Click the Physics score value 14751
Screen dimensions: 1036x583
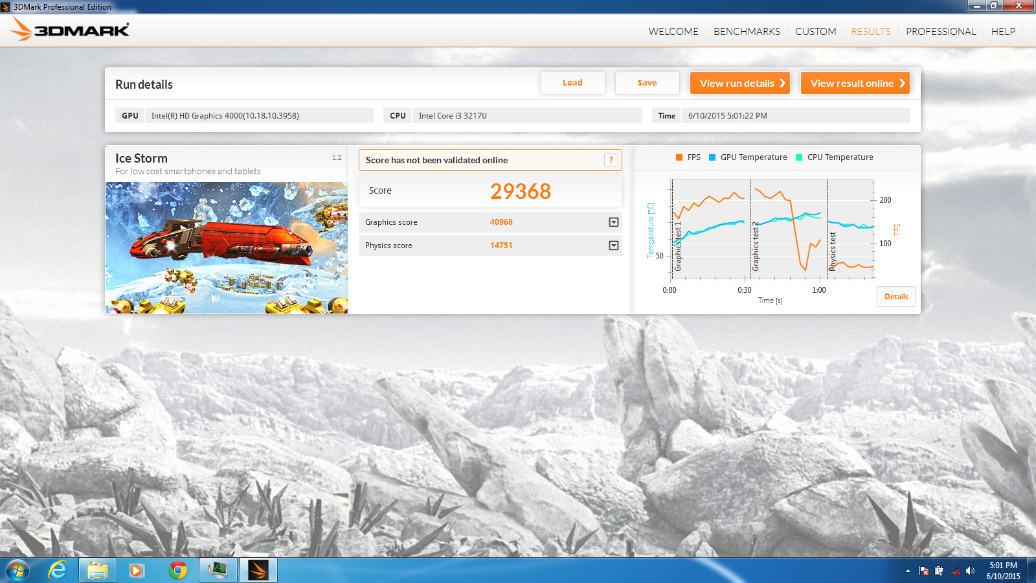click(x=501, y=246)
